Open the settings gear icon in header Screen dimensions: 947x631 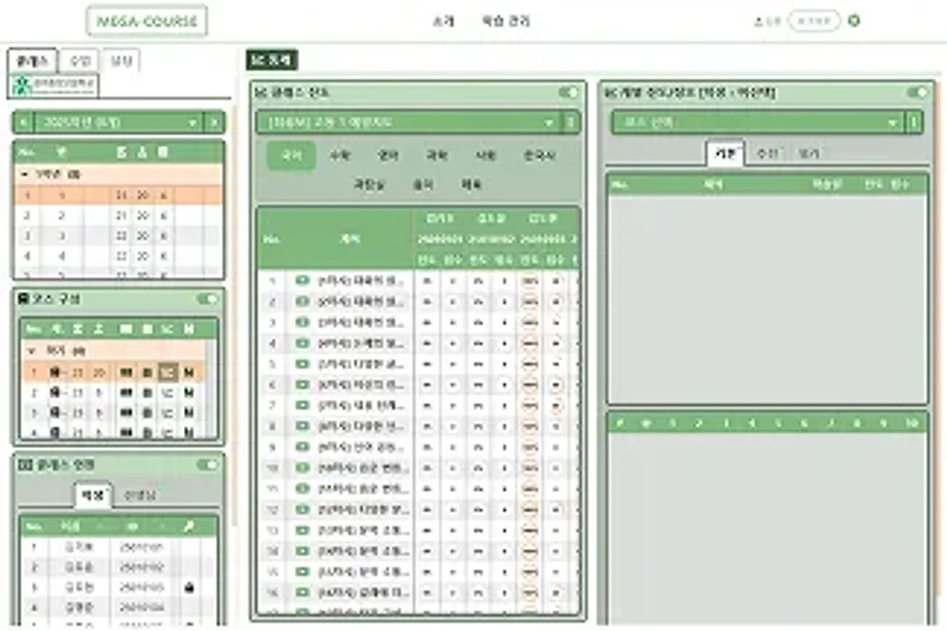(854, 21)
